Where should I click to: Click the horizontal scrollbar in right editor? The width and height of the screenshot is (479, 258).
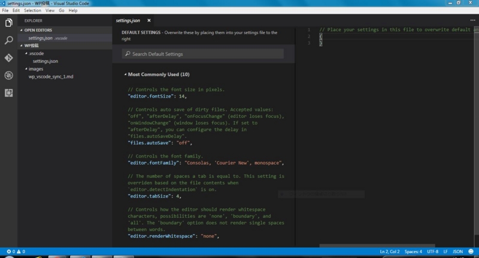coord(377,245)
